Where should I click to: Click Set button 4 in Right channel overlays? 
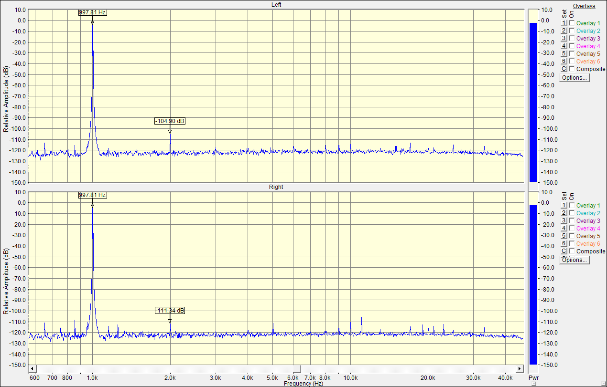(x=564, y=228)
